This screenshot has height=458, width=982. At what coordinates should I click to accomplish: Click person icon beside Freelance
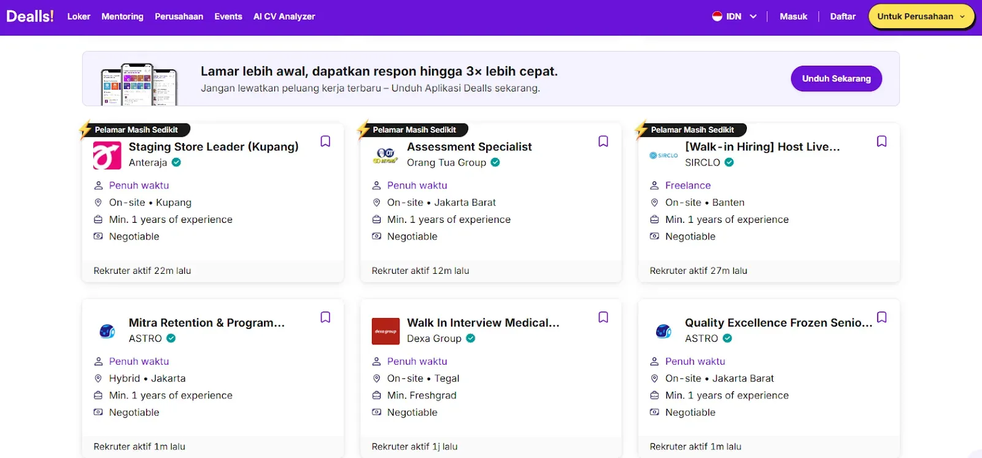tap(654, 185)
